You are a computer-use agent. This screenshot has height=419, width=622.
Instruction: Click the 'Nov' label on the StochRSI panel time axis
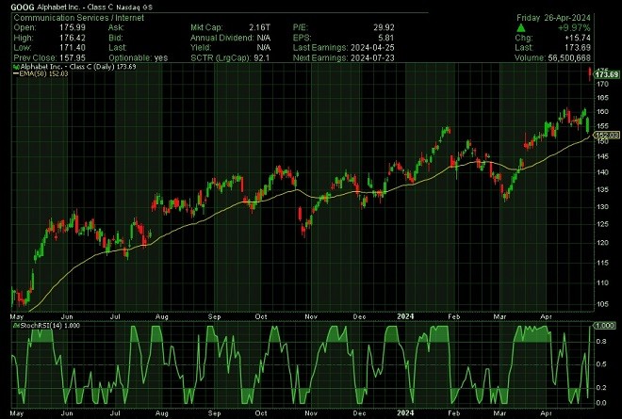[x=311, y=413]
